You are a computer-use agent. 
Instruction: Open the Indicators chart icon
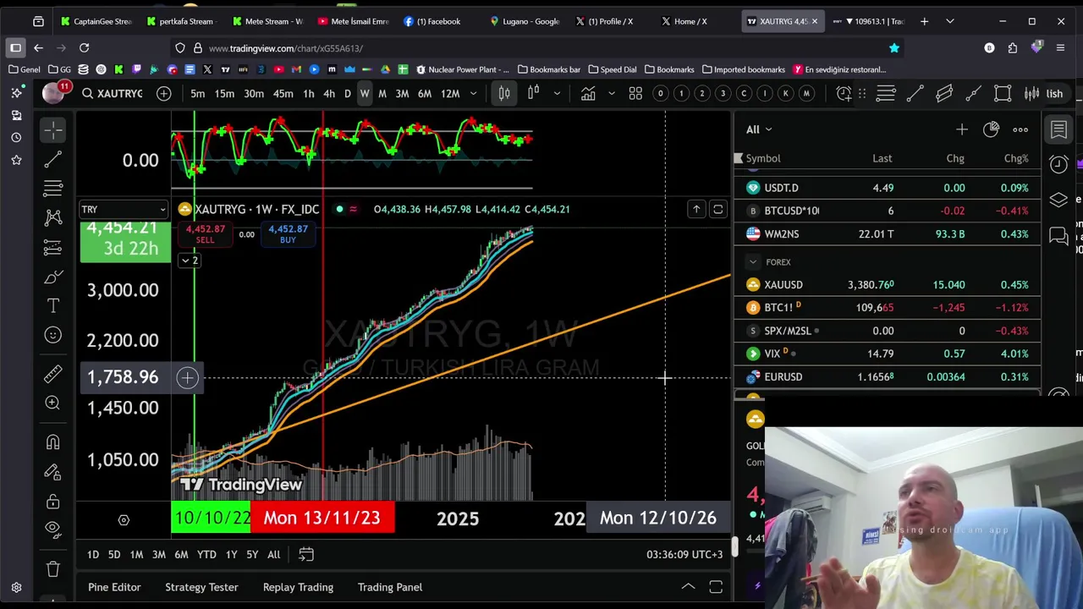point(588,93)
